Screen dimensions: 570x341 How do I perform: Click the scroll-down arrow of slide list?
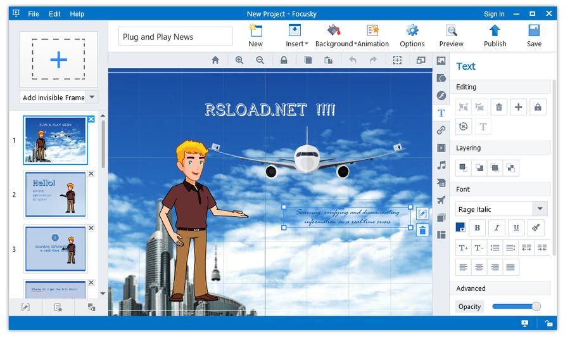pos(103,293)
